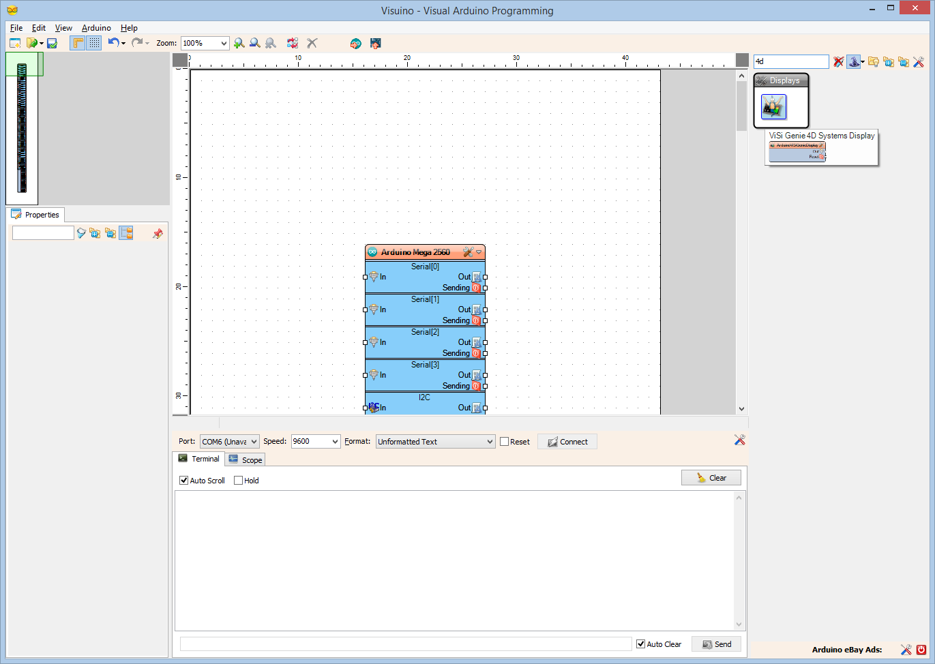The width and height of the screenshot is (935, 664).
Task: Click the Connect button
Action: pyautogui.click(x=567, y=441)
